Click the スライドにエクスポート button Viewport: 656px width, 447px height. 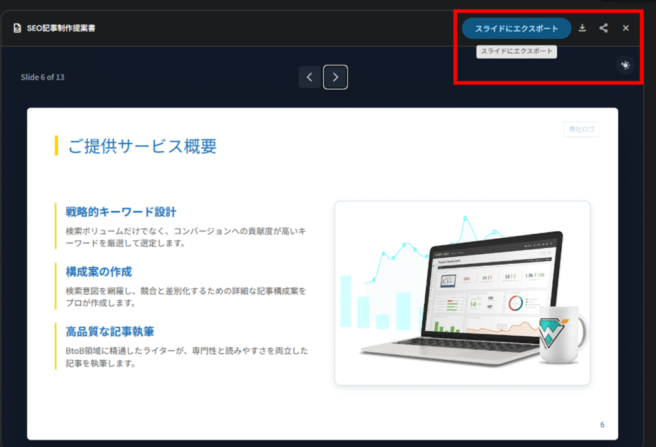coord(516,28)
